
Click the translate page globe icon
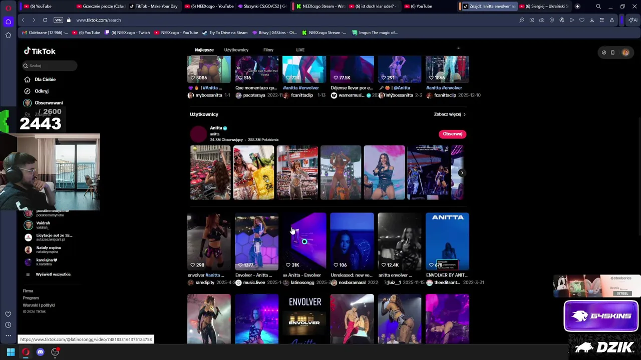pyautogui.click(x=562, y=20)
